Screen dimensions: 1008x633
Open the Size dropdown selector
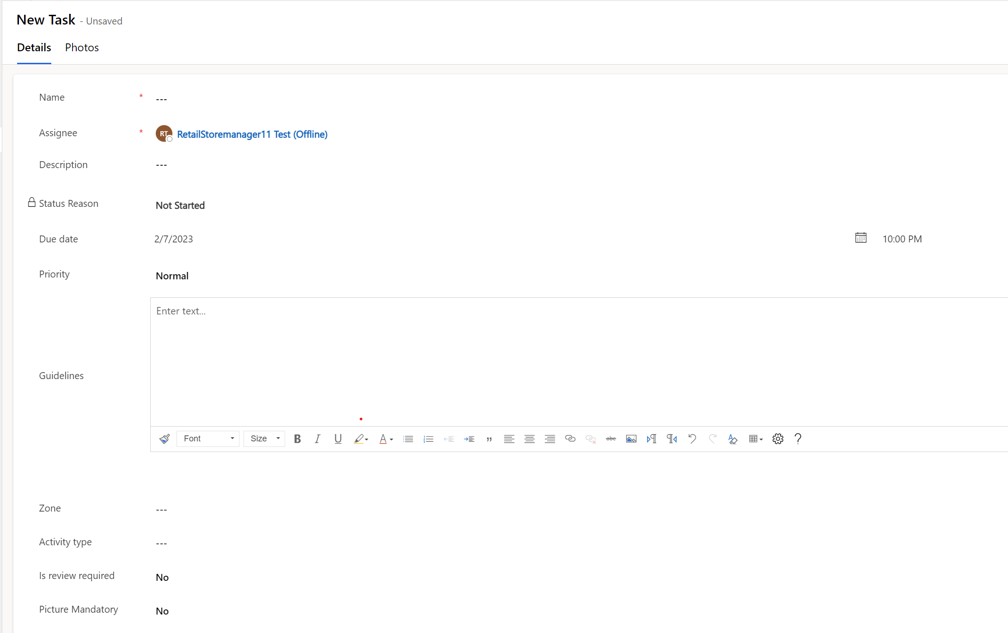pyautogui.click(x=264, y=438)
